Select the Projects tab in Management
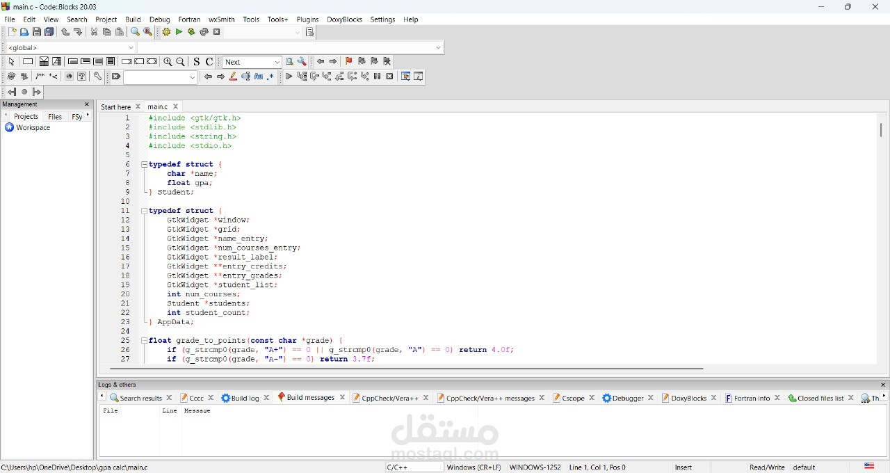Image resolution: width=890 pixels, height=473 pixels. 26,117
